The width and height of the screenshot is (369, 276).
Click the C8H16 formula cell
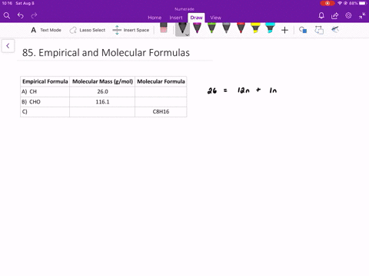[161, 112]
